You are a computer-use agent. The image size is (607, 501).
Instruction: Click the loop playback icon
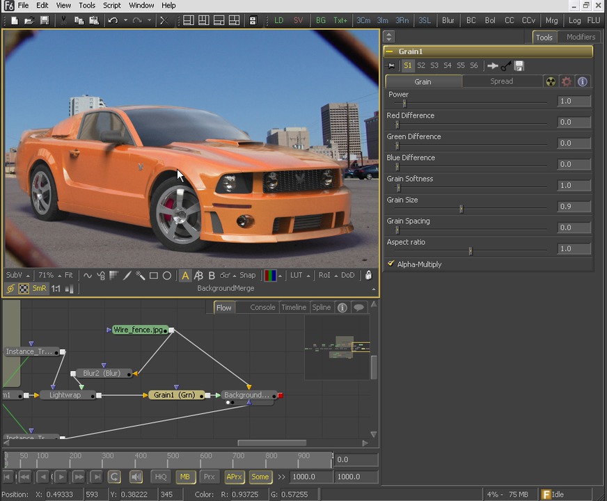(114, 477)
